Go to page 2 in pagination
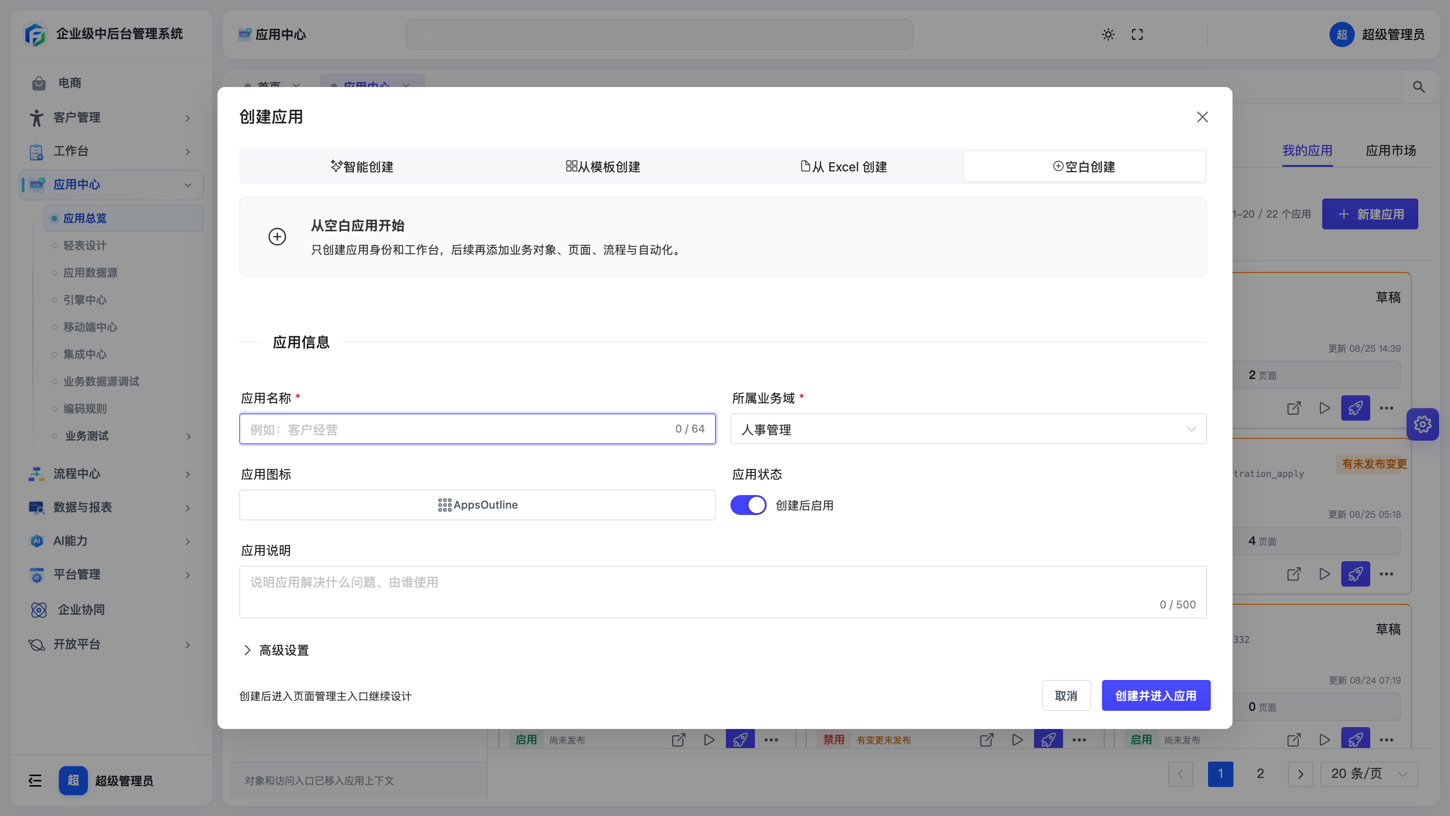1450x816 pixels. [x=1260, y=774]
